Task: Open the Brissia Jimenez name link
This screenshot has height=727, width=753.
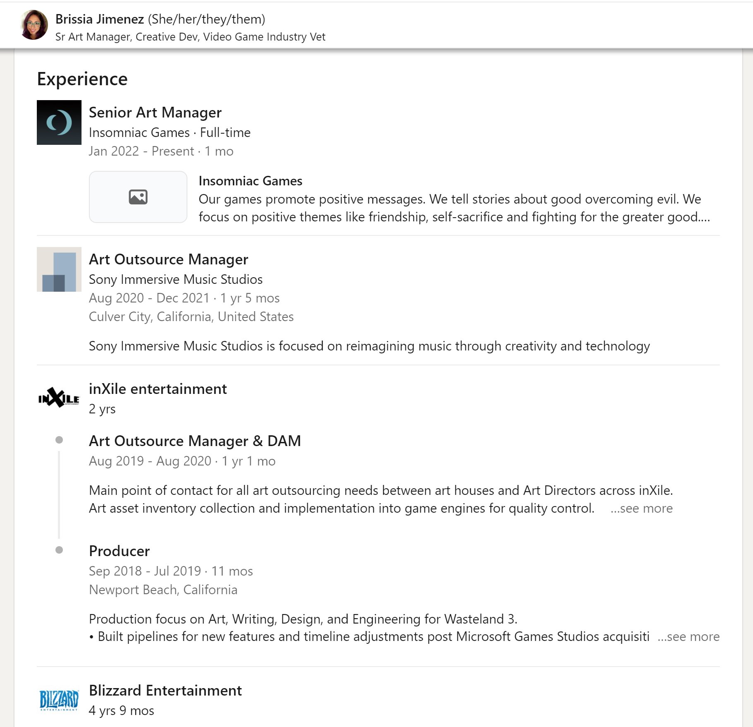Action: point(100,19)
